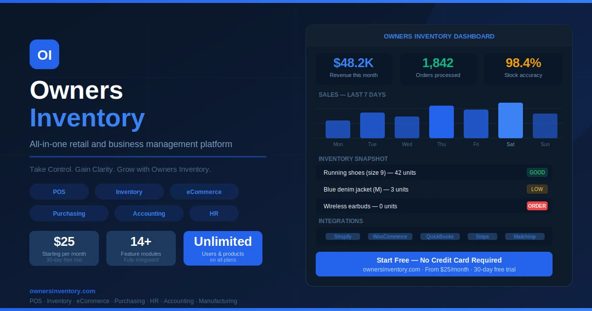
Task: Click the footer module list mentioning Manufacturing
Action: [133, 301]
